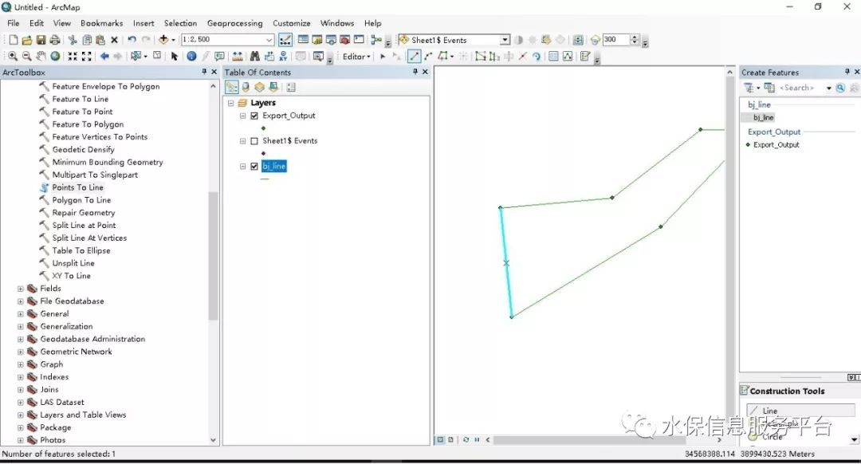Open the map scale dropdown
Viewport: 861px width, 464px height.
coord(269,40)
